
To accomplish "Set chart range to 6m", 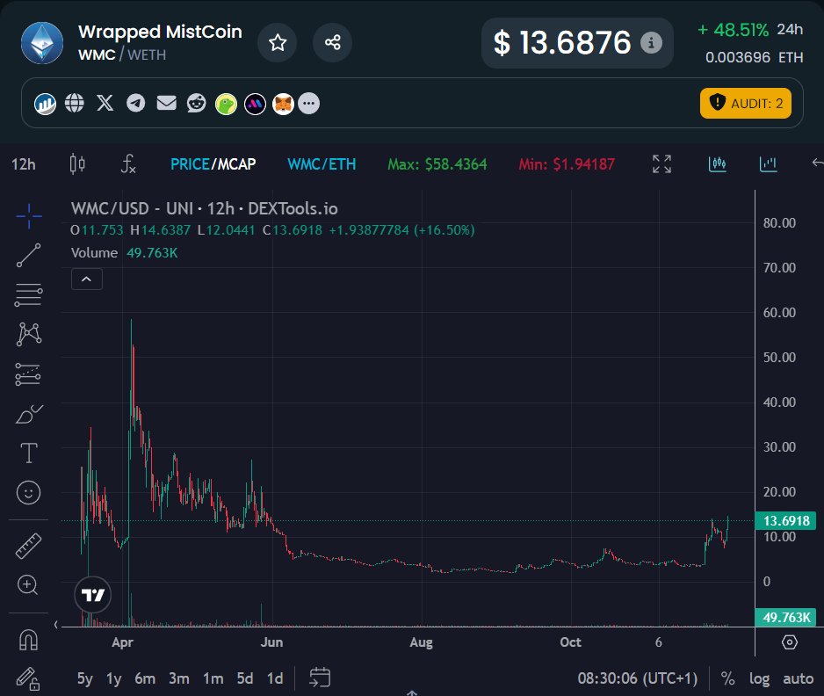I will pyautogui.click(x=145, y=678).
